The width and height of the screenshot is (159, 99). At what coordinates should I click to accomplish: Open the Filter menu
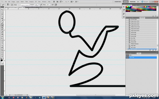(x=26, y=2)
